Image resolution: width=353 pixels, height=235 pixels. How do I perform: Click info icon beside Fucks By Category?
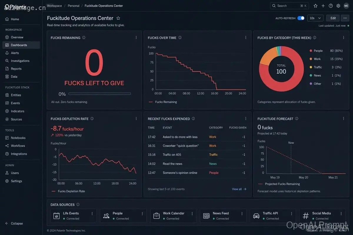(314, 38)
